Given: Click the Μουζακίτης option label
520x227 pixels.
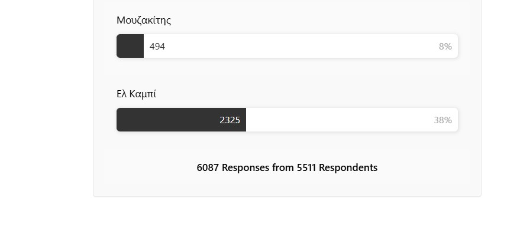Looking at the screenshot, I should (x=144, y=20).
